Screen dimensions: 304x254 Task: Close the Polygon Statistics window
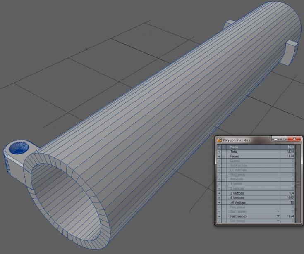(x=294, y=140)
